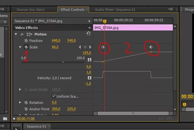The width and height of the screenshot is (194, 130).
Task: Click the current timecode 00:00:11:08
Action: (x=26, y=118)
